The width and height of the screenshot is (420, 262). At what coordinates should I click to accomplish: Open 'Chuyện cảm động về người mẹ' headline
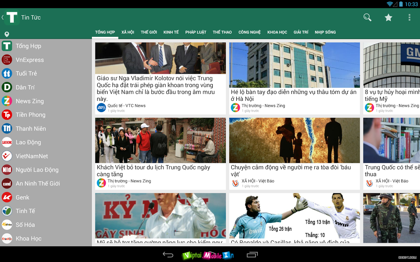(x=291, y=171)
